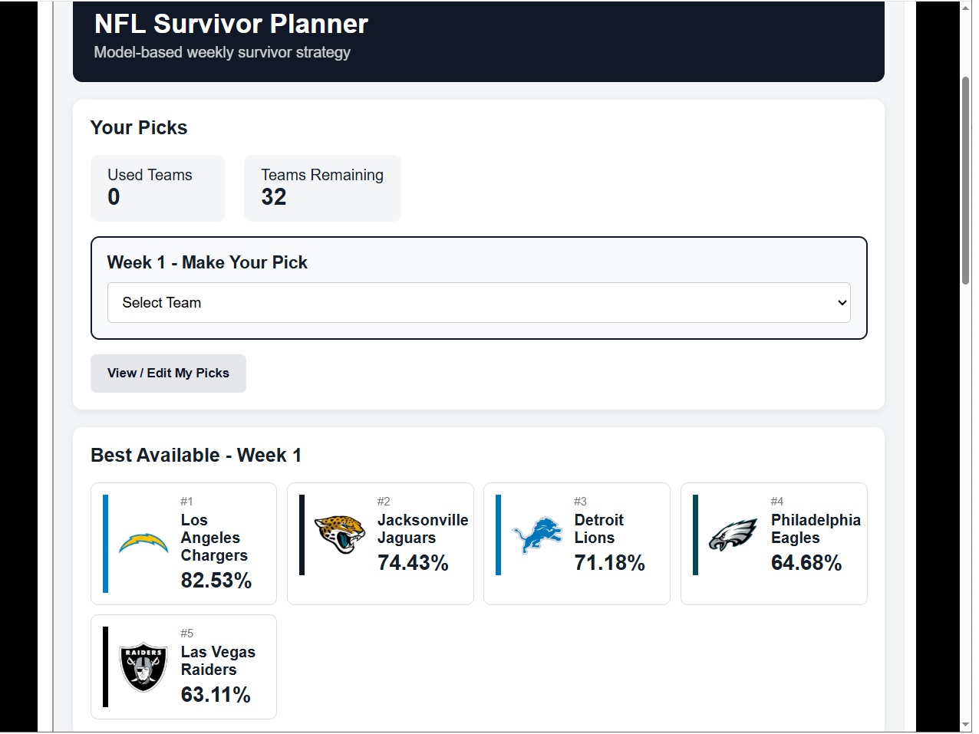The width and height of the screenshot is (979, 734).
Task: Open the Select Team dropdown
Action: click(x=479, y=302)
